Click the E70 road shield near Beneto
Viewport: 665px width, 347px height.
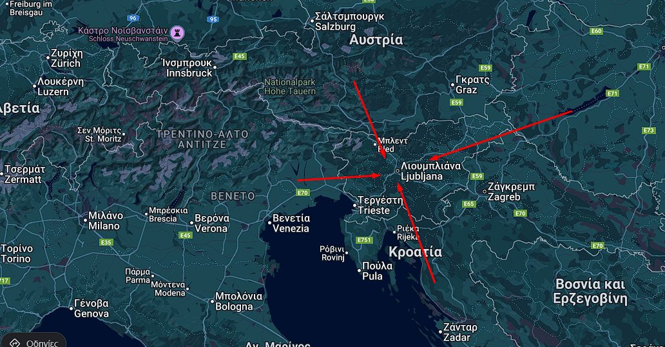[302, 193]
